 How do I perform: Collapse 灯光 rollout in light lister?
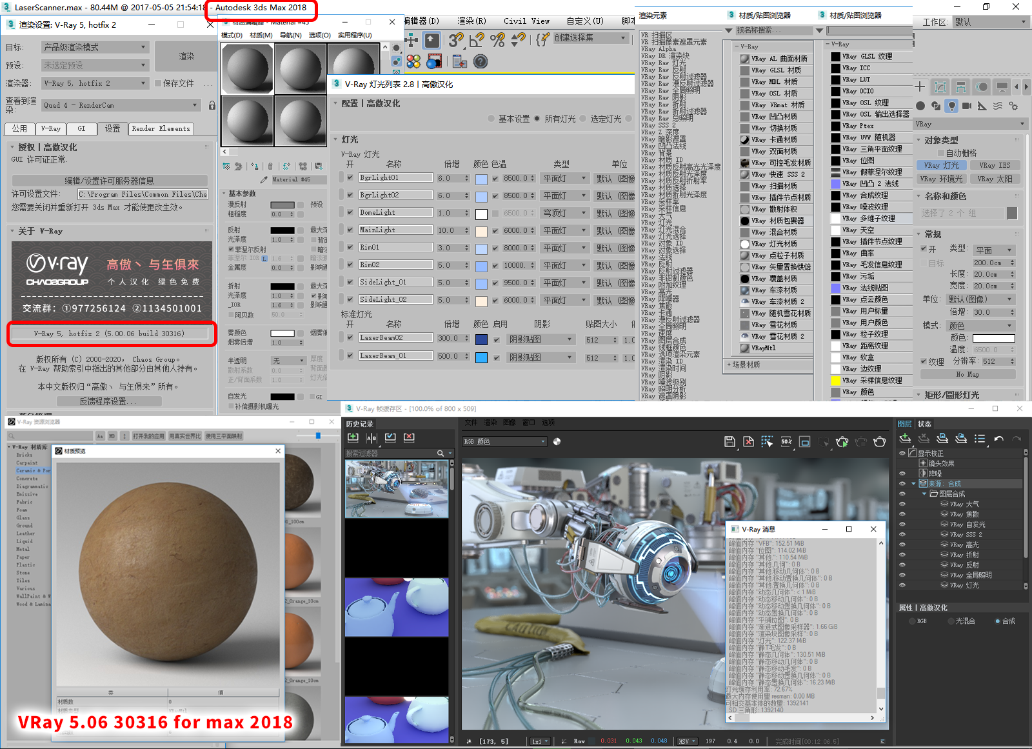coord(335,139)
